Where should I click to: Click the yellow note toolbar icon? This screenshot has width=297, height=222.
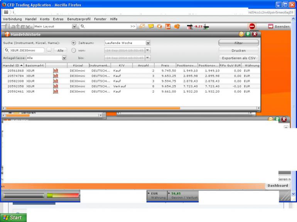pos(151,26)
